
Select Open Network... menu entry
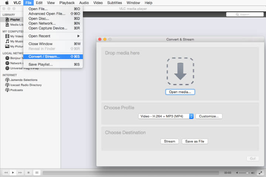[x=53, y=23]
